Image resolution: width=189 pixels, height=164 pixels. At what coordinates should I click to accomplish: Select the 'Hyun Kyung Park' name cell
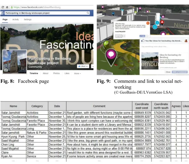point(13,137)
